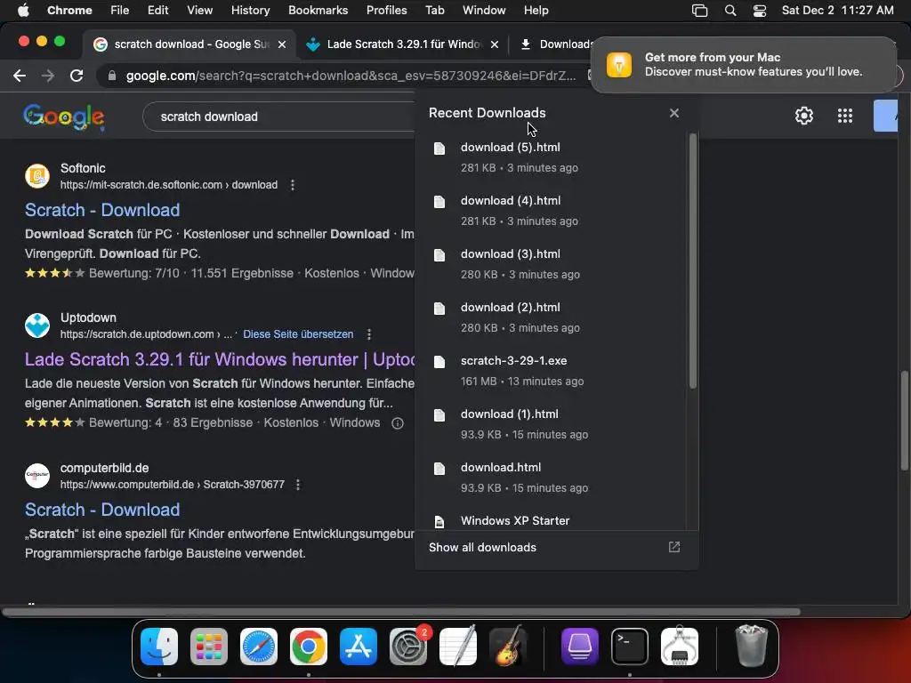This screenshot has height=683, width=911.
Task: Click Diese Seite übersetzen link
Action: [x=298, y=334]
